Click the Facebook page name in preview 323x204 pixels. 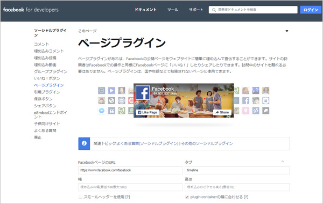tap(163, 89)
